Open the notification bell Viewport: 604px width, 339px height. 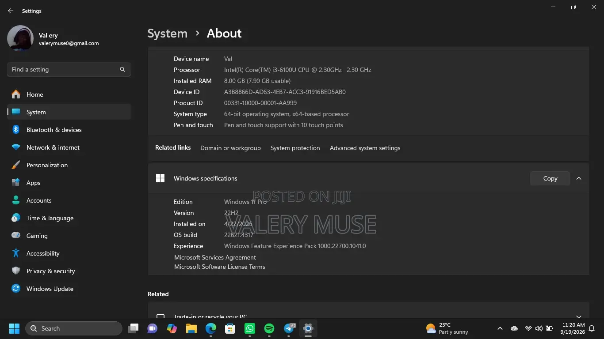pyautogui.click(x=592, y=328)
